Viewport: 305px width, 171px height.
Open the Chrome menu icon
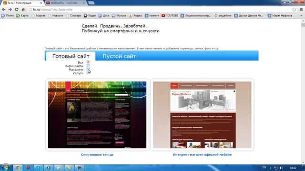pos(301,9)
